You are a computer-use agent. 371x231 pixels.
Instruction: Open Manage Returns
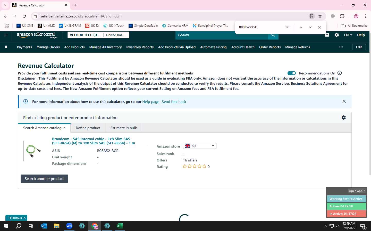pos(298,47)
